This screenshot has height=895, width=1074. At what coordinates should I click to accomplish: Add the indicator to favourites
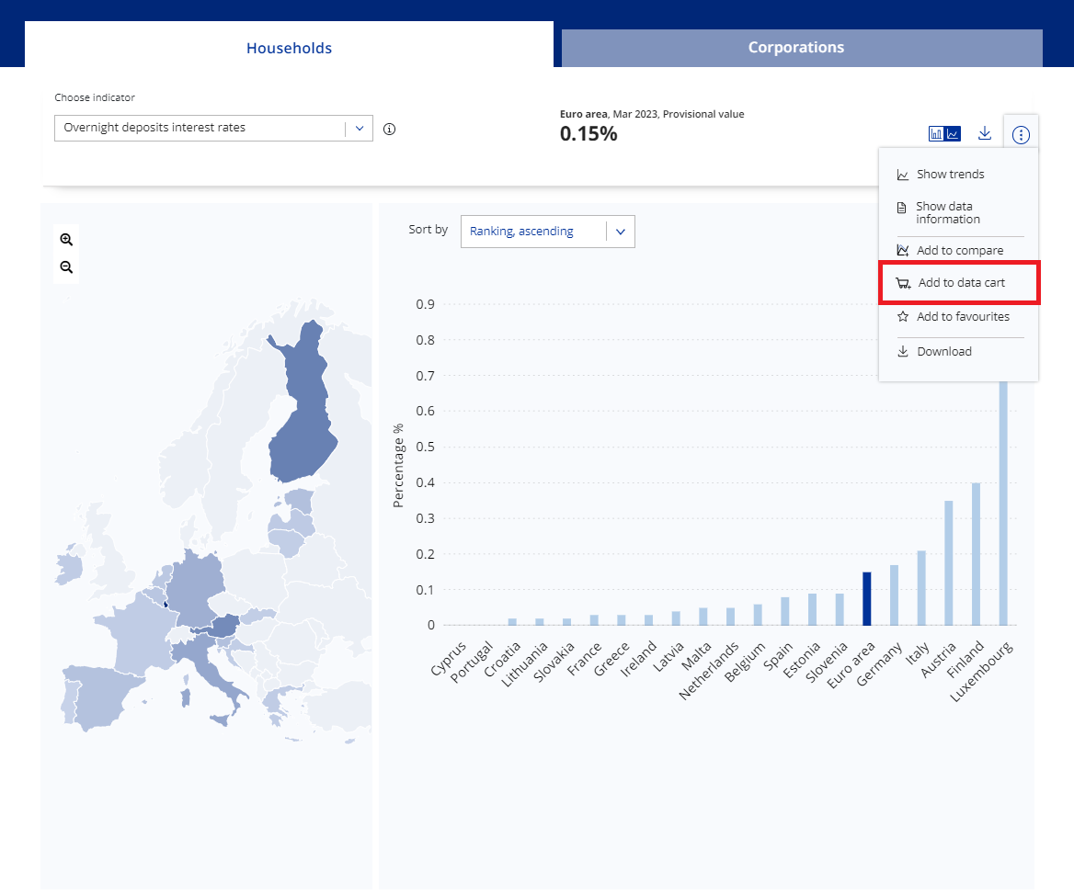coord(962,317)
